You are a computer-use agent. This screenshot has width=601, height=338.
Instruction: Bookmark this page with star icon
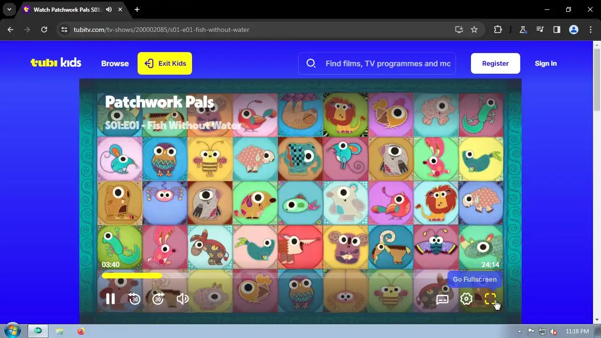click(474, 30)
